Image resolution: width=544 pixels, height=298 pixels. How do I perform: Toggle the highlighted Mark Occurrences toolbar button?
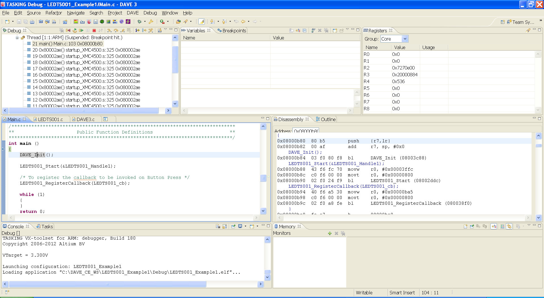coord(201,22)
